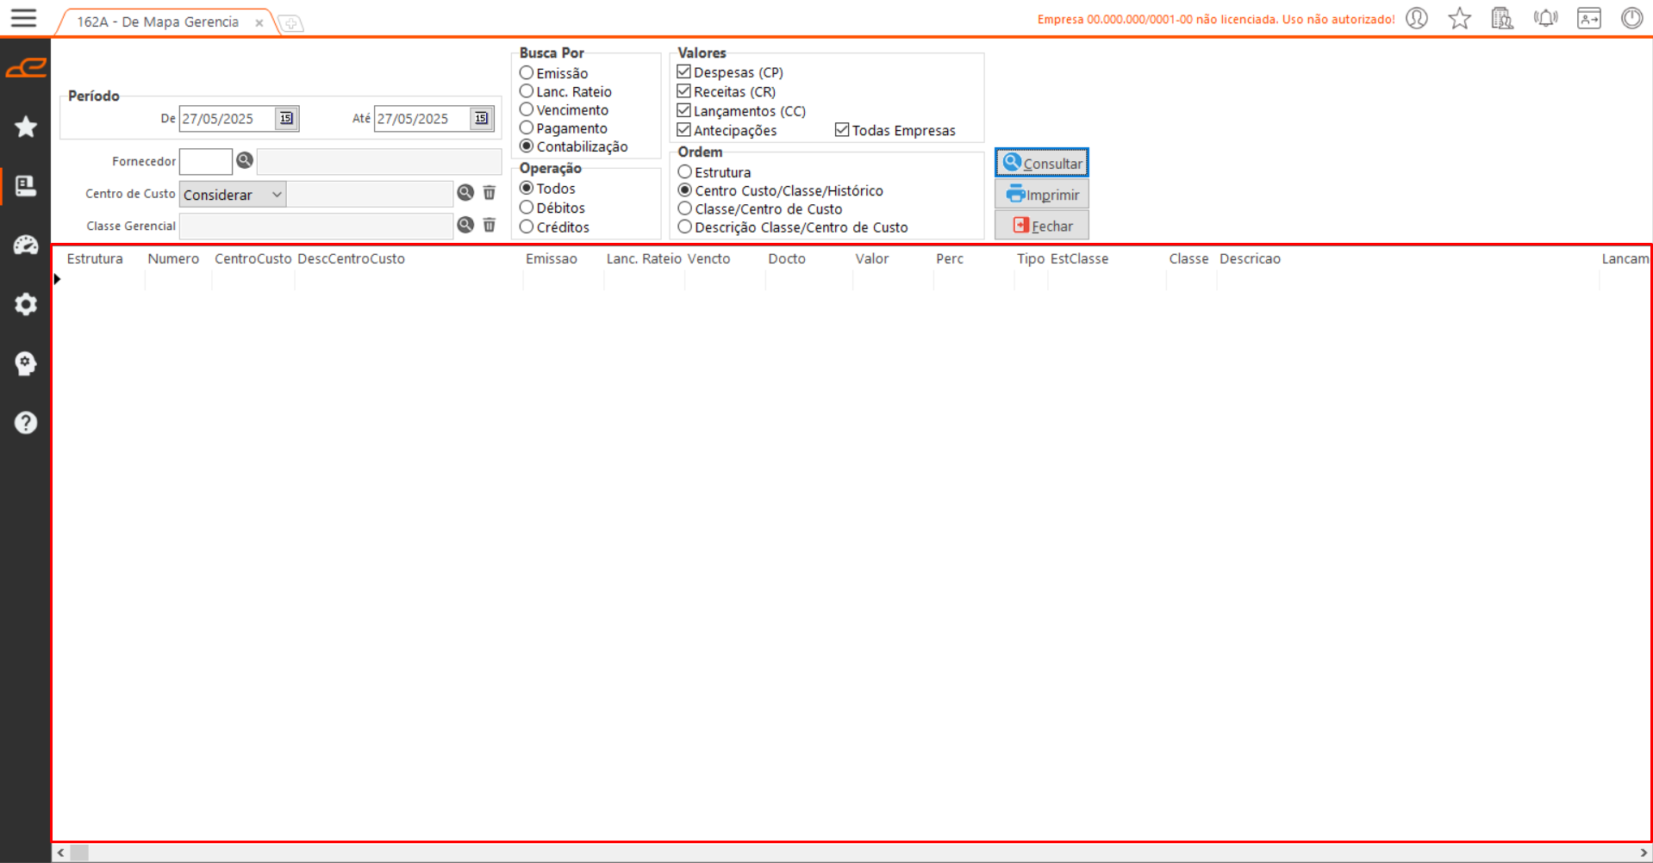1653x863 pixels.
Task: Click the favorites star in sidebar
Action: (x=26, y=127)
